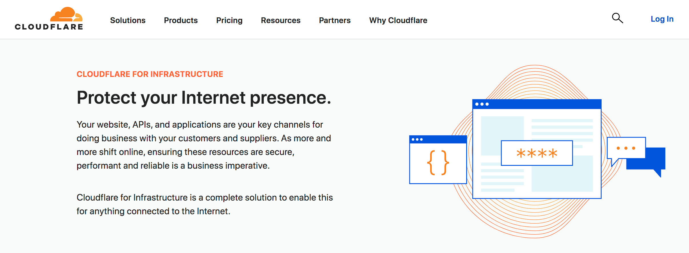
Task: Click the CLOUDFLARE wordmark text
Action: point(49,27)
